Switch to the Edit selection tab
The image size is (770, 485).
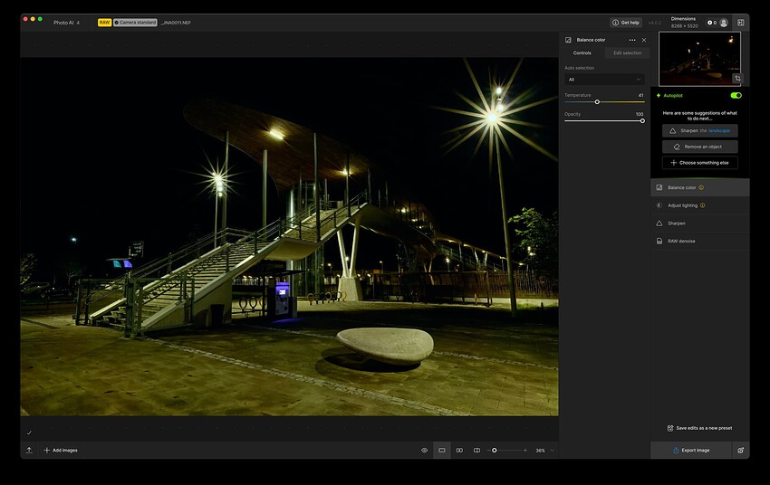627,52
